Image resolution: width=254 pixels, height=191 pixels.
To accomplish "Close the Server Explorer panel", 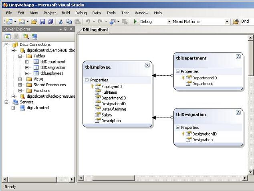I will [71, 29].
